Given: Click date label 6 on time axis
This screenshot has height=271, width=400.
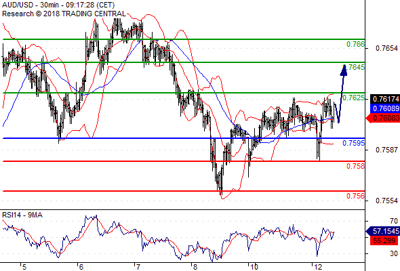Looking at the screenshot, I should tap(81, 267).
